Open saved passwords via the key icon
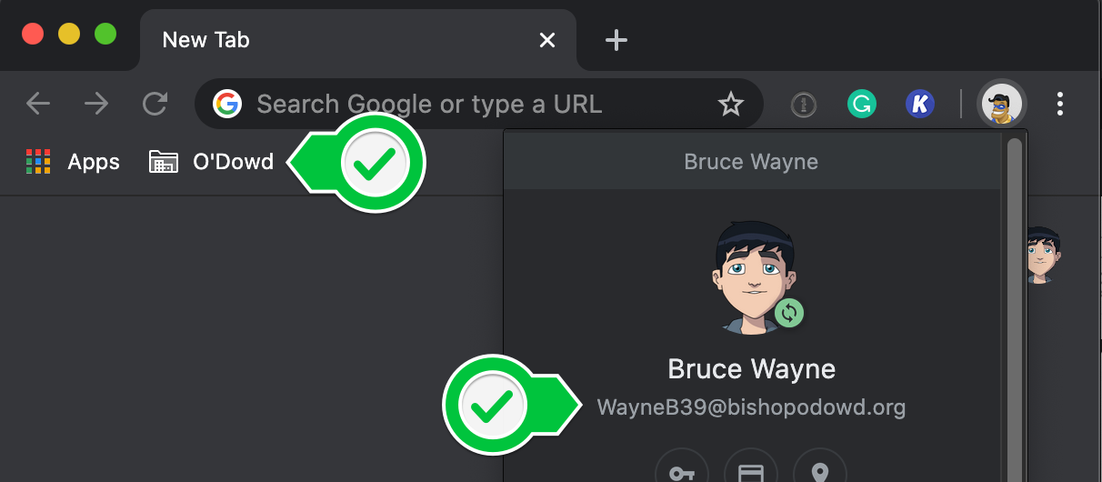This screenshot has height=482, width=1102. click(x=682, y=472)
